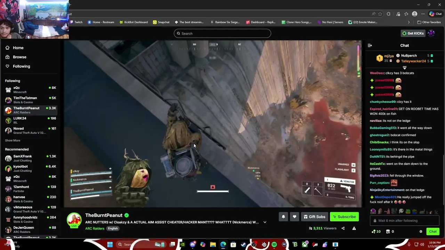The height and width of the screenshot is (250, 445).
Task: Open Discord from the taskbar
Action: coord(193,244)
